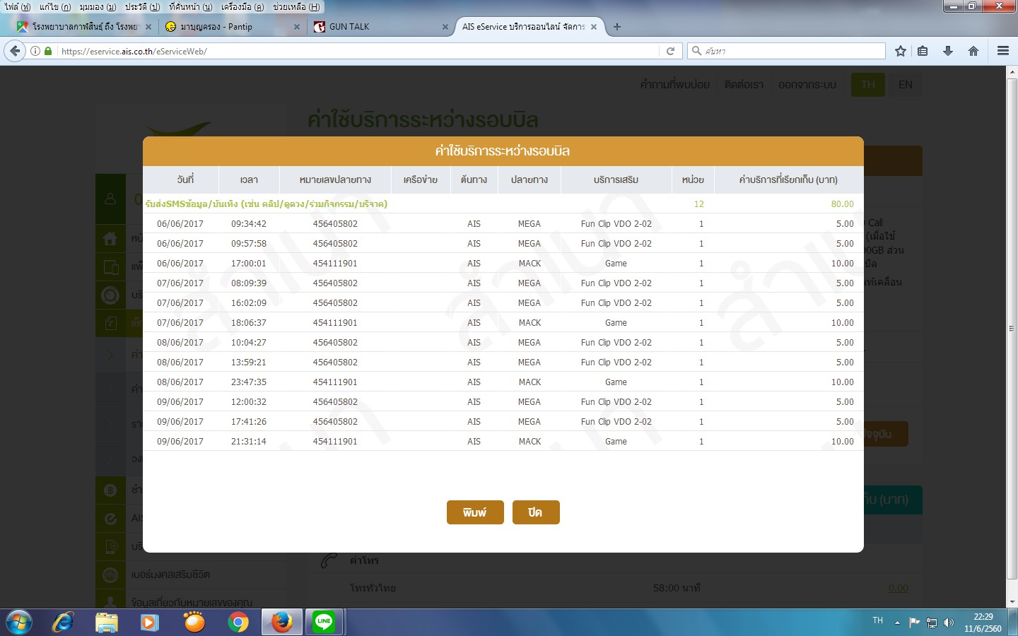1018x636 pixels.
Task: Close the hospital Google Maps tab
Action: tap(148, 27)
